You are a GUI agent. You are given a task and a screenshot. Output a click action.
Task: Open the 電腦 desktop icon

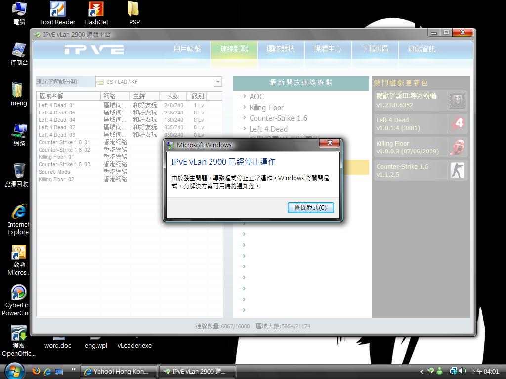coord(19,13)
